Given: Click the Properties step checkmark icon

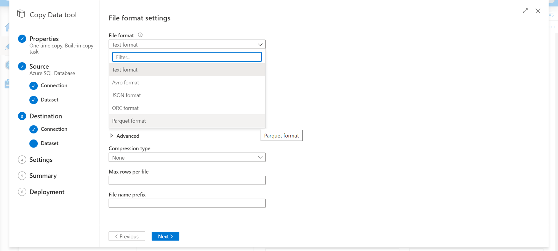Looking at the screenshot, I should click(x=22, y=39).
